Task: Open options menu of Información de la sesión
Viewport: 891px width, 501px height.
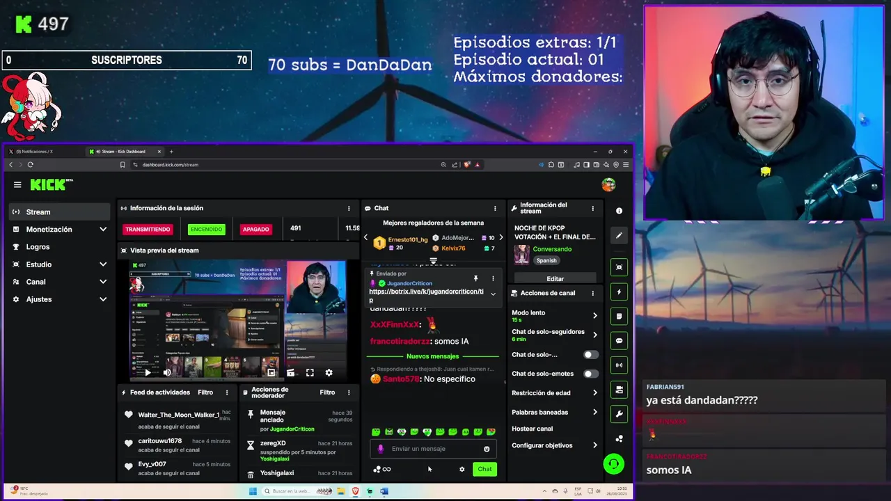Action: point(349,208)
